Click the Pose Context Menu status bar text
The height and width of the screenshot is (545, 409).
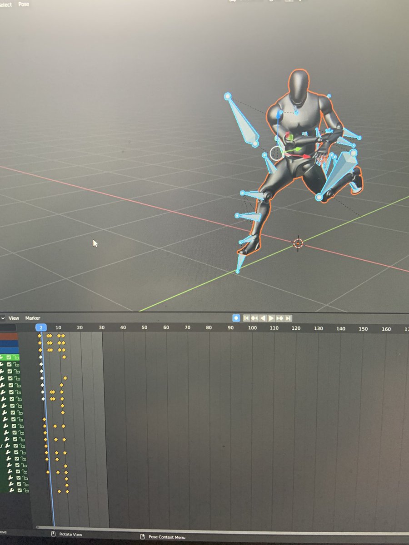click(167, 537)
